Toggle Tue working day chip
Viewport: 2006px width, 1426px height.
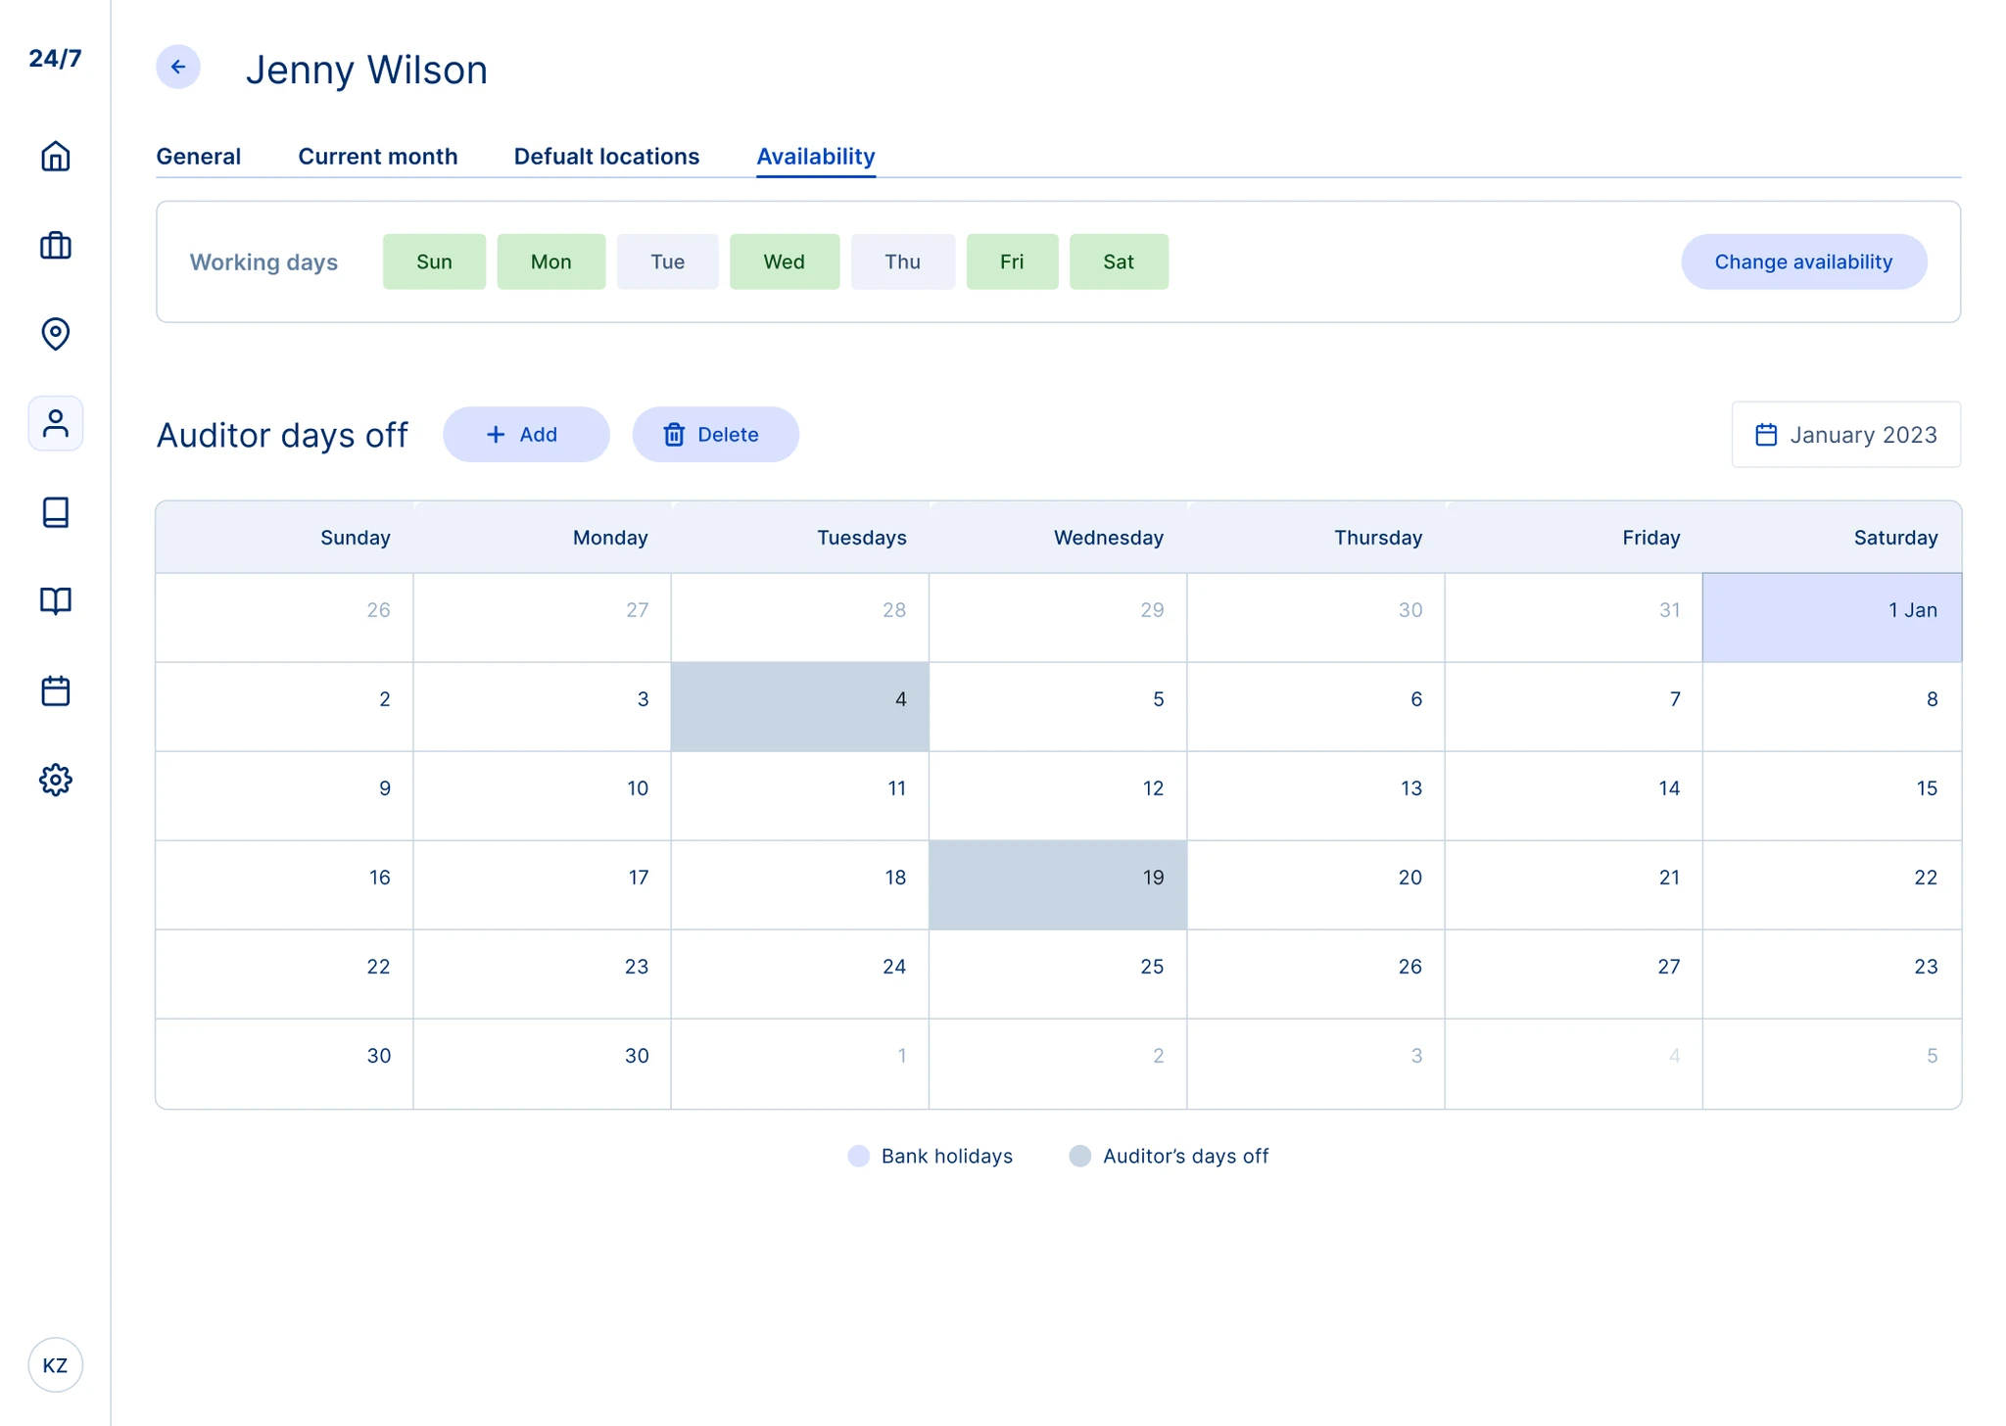[667, 261]
